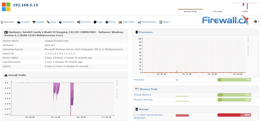
Task: Open the gear settings dropdown
Action: [x=257, y=22]
